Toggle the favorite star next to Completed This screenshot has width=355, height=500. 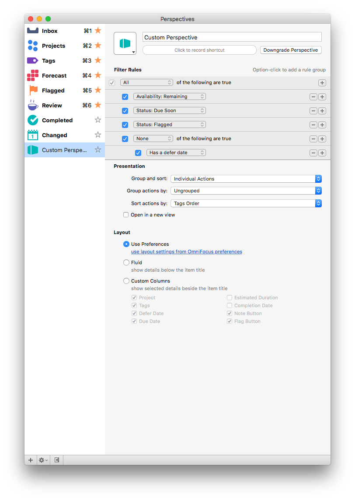point(98,120)
